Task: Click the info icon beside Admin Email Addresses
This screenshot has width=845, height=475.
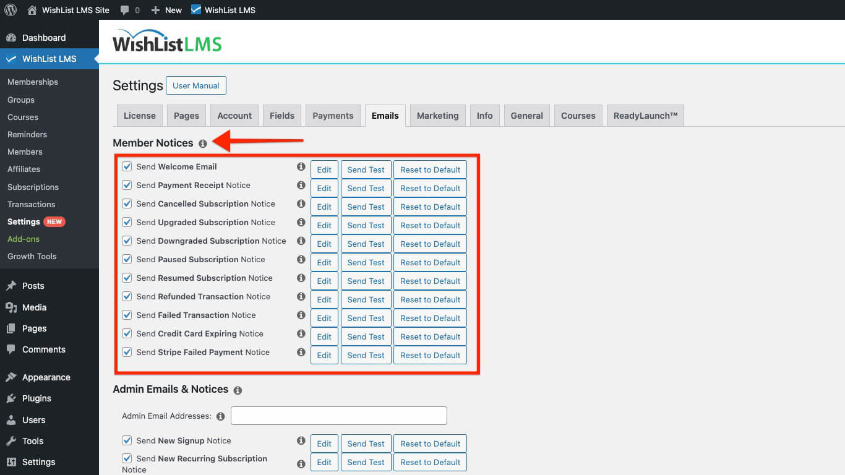Action: 220,416
